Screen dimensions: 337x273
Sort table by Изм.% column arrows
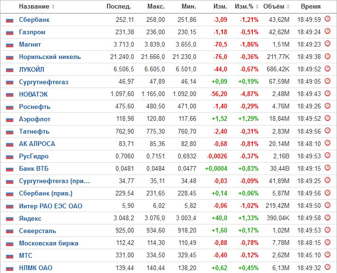[257, 7]
